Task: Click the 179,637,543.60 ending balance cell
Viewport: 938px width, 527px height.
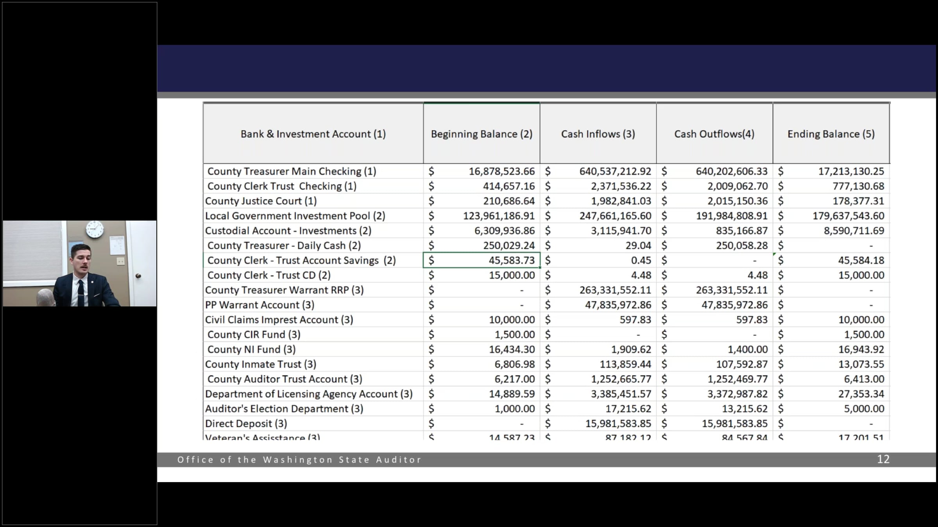Action: pos(848,216)
